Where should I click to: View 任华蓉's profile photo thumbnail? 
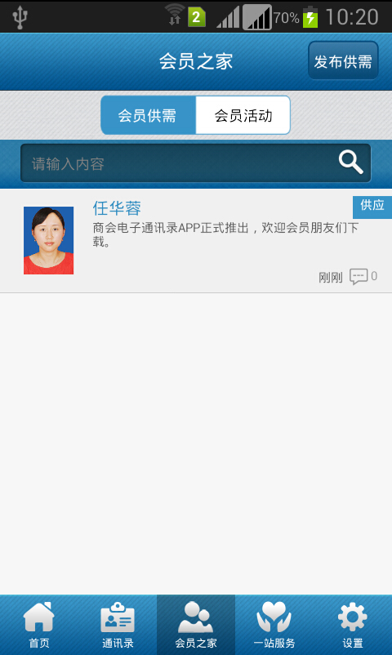(48, 240)
